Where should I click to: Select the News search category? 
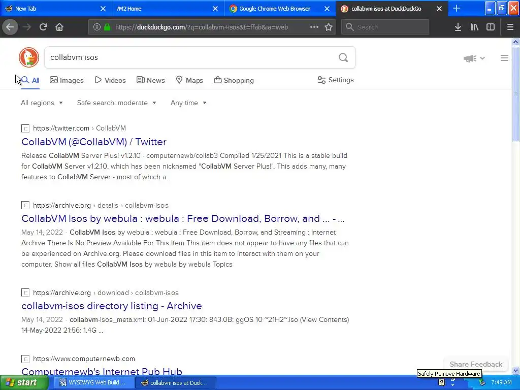click(x=150, y=80)
